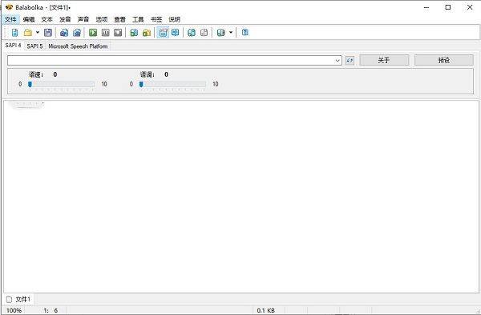Expand the arrow beside the open folder icon
Screen dimensions: 481x315
(x=38, y=33)
